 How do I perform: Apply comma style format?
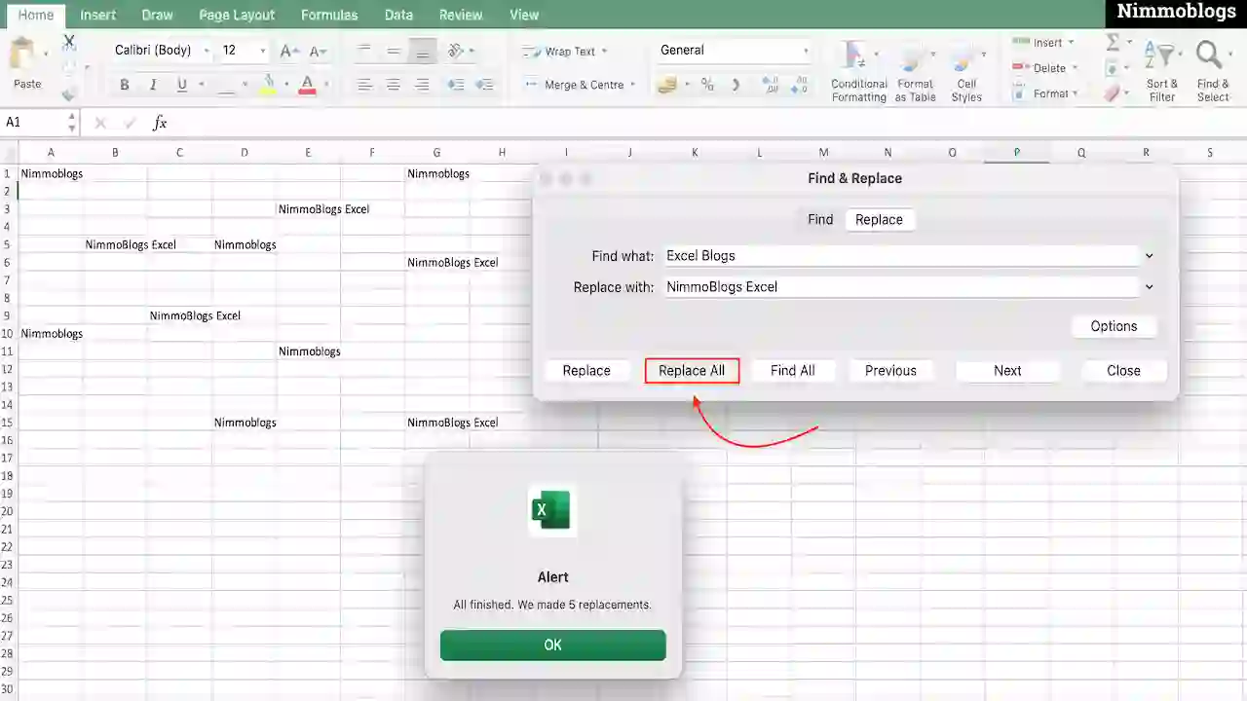[736, 85]
